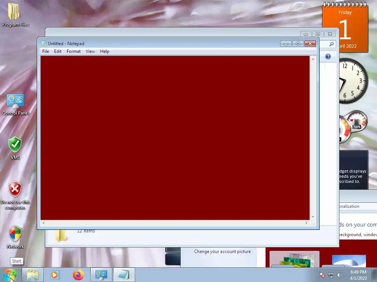This screenshot has height=282, width=377.
Task: Click the volume speaker tray icon
Action: coord(340,275)
